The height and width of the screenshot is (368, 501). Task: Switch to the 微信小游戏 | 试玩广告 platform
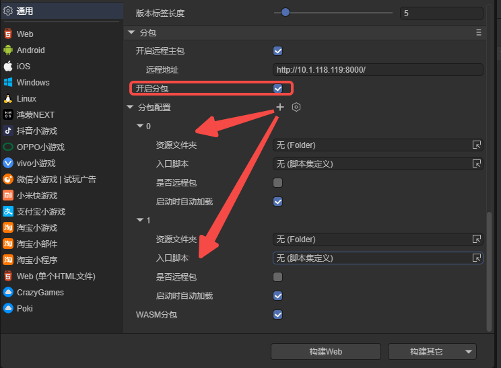[56, 180]
